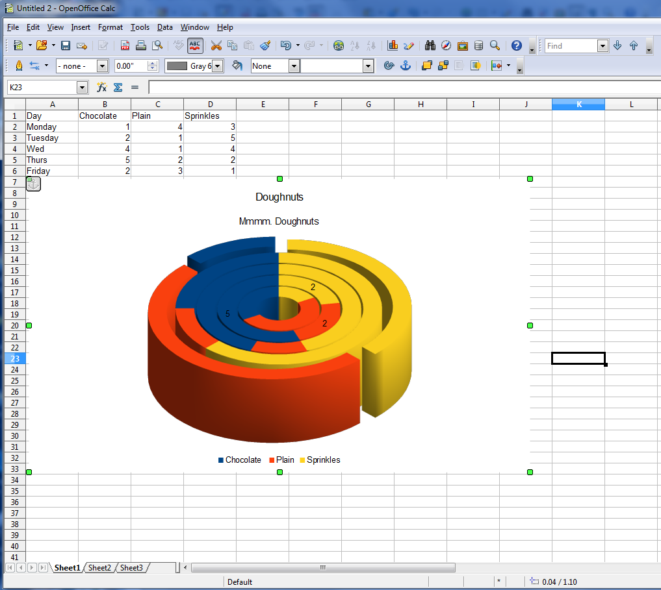Click the Insert Chart icon
The height and width of the screenshot is (590, 661).
(393, 45)
